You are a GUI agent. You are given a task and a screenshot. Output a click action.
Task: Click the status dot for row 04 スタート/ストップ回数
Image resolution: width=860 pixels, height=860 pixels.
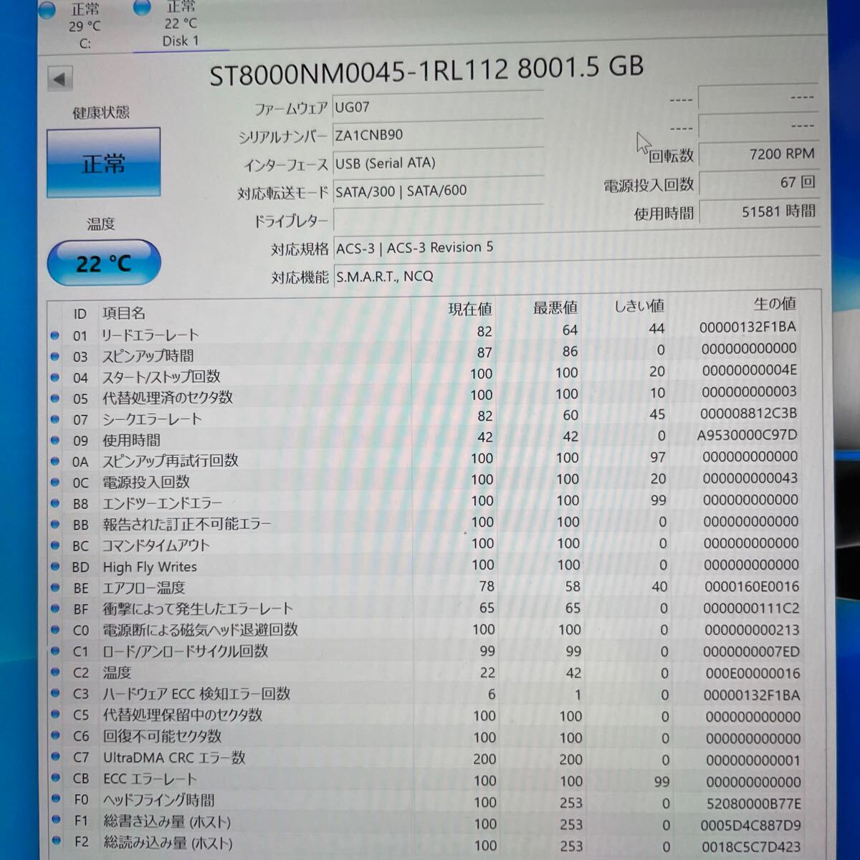[x=55, y=377]
